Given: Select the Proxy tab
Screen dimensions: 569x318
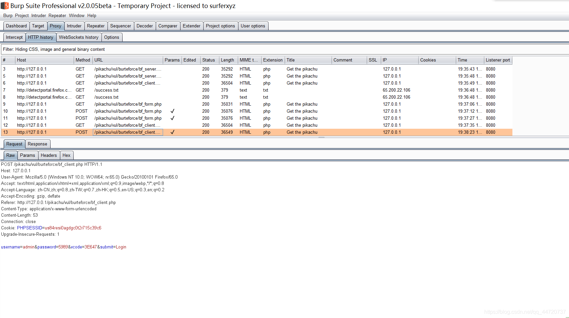Looking at the screenshot, I should click(x=56, y=26).
